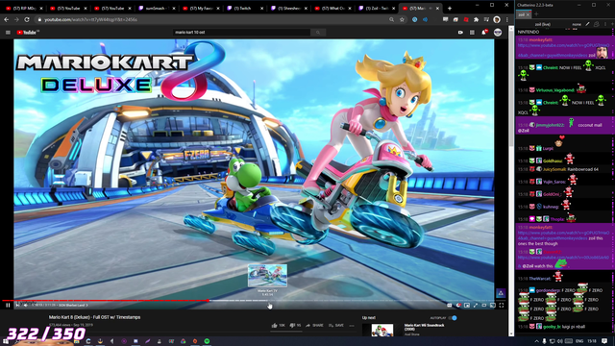Switch to the sumSmash browser tab
Image resolution: width=615 pixels, height=346 pixels.
[157, 9]
